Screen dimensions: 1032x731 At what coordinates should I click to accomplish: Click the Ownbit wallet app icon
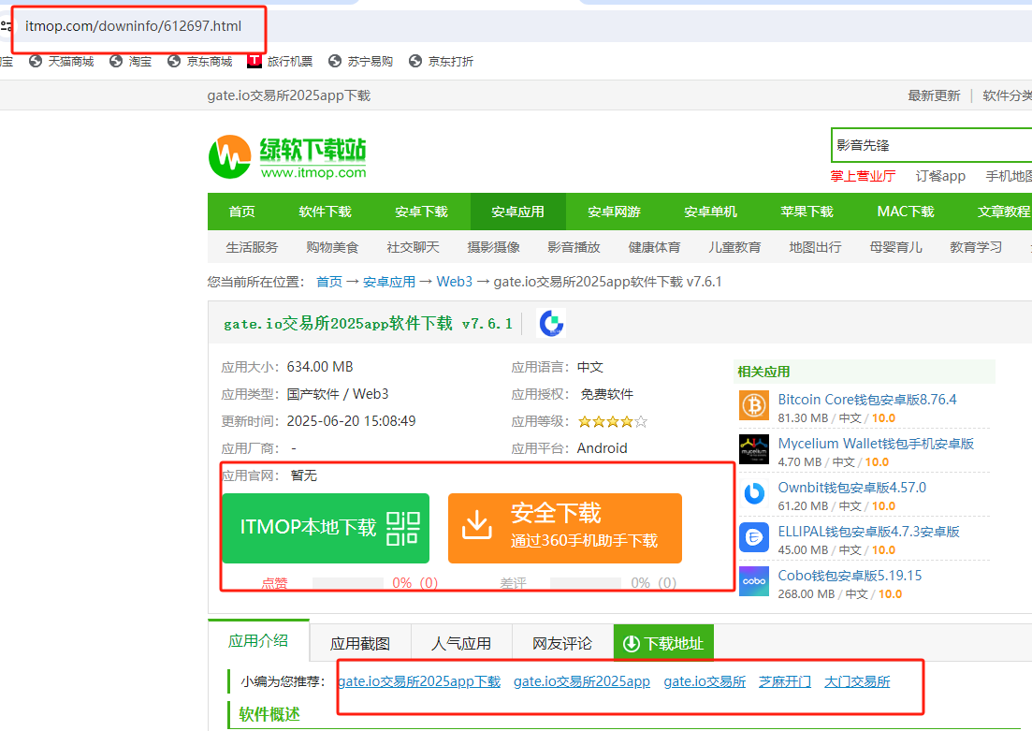(753, 493)
